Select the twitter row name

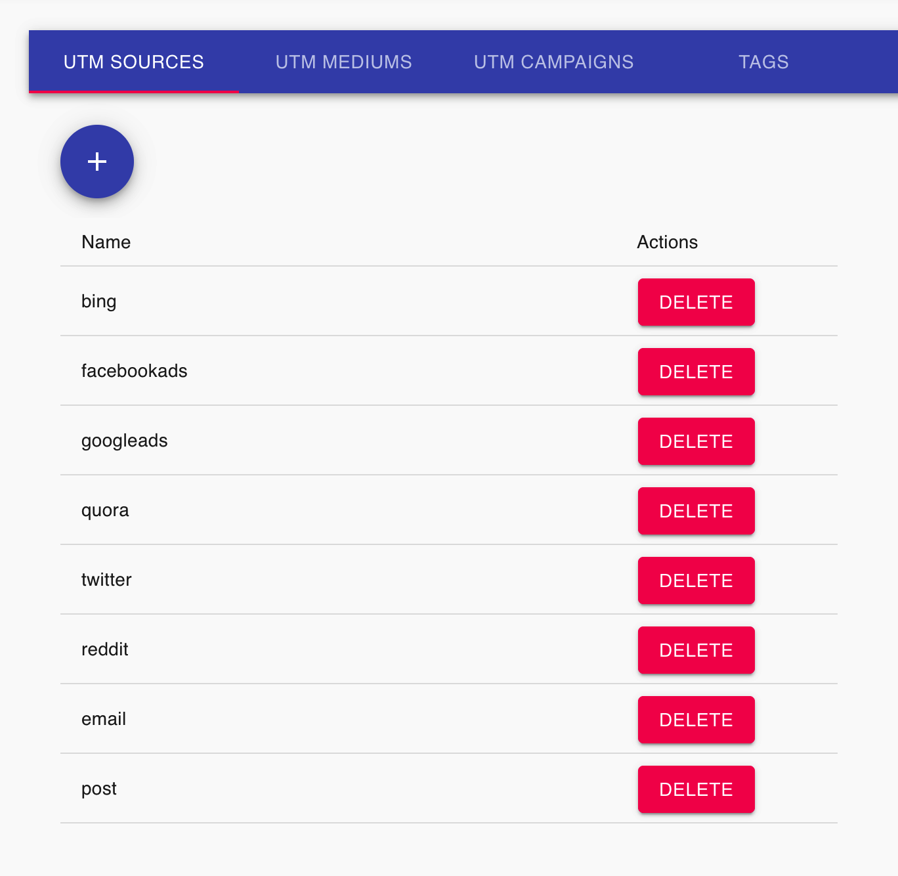pyautogui.click(x=106, y=580)
